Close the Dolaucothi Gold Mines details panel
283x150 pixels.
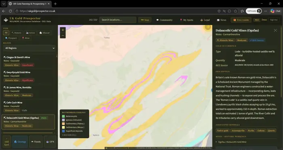[x=275, y=30]
